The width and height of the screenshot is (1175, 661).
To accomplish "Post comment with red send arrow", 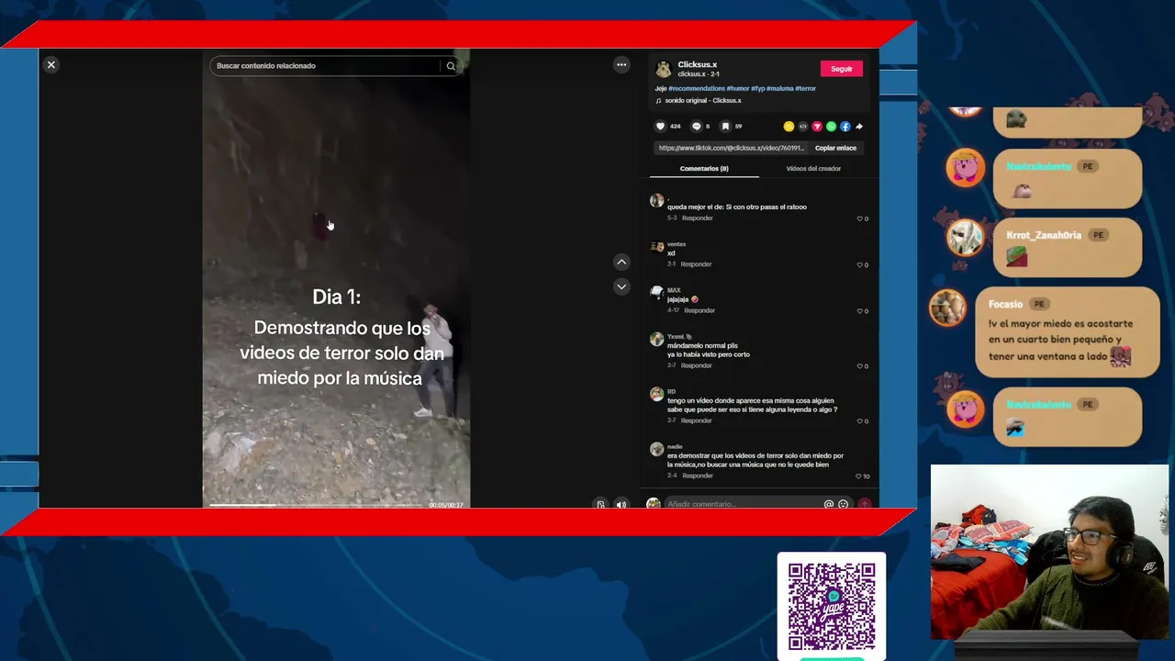I will (864, 504).
